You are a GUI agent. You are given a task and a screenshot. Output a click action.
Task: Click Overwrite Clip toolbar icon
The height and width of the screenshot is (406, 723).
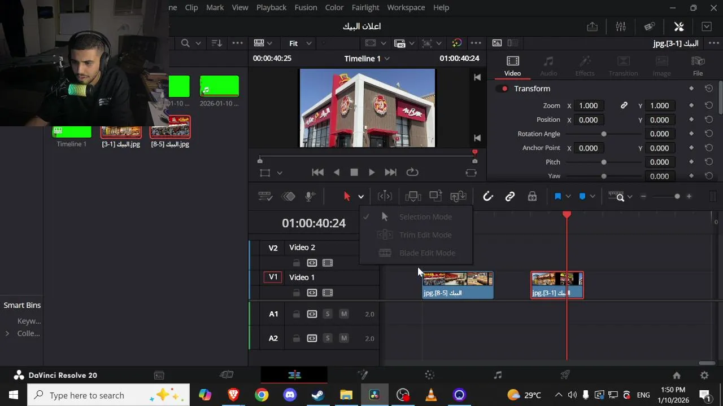coord(435,196)
